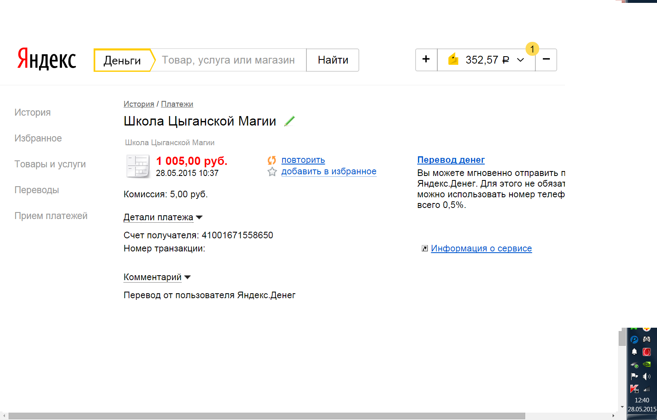Click the pencil icon next to payment title
Screen dimensions: 657x420
[289, 121]
